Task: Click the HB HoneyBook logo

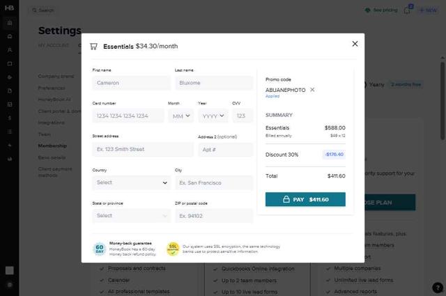Action: 9,8
